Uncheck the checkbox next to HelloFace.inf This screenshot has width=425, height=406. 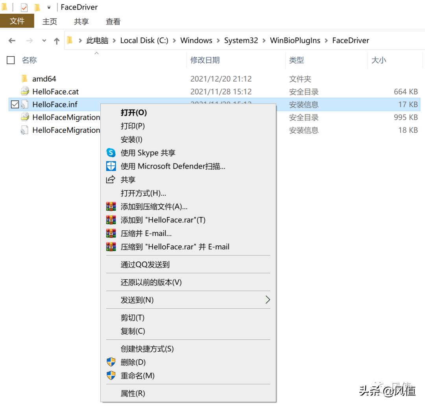(x=15, y=104)
